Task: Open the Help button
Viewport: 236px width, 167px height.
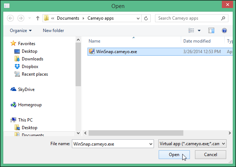Action: coord(224,31)
